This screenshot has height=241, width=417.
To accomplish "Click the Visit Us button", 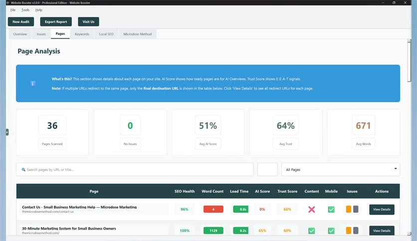I will [x=88, y=22].
